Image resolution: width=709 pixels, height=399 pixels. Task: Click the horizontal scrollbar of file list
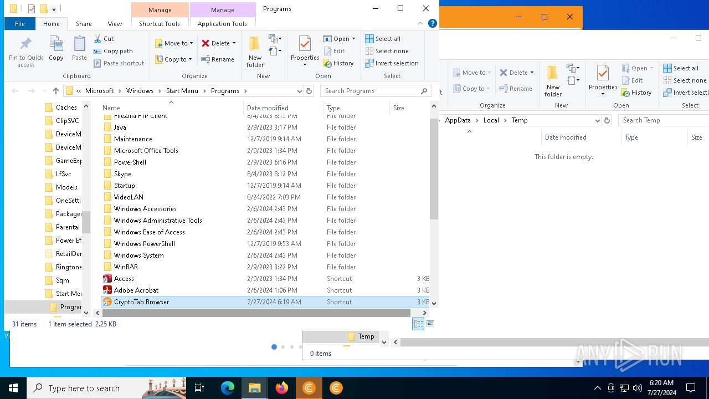tap(256, 313)
